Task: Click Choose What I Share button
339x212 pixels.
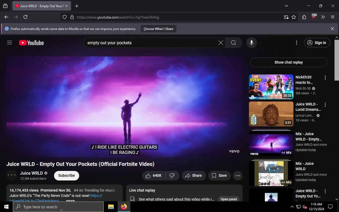Action: click(x=158, y=29)
